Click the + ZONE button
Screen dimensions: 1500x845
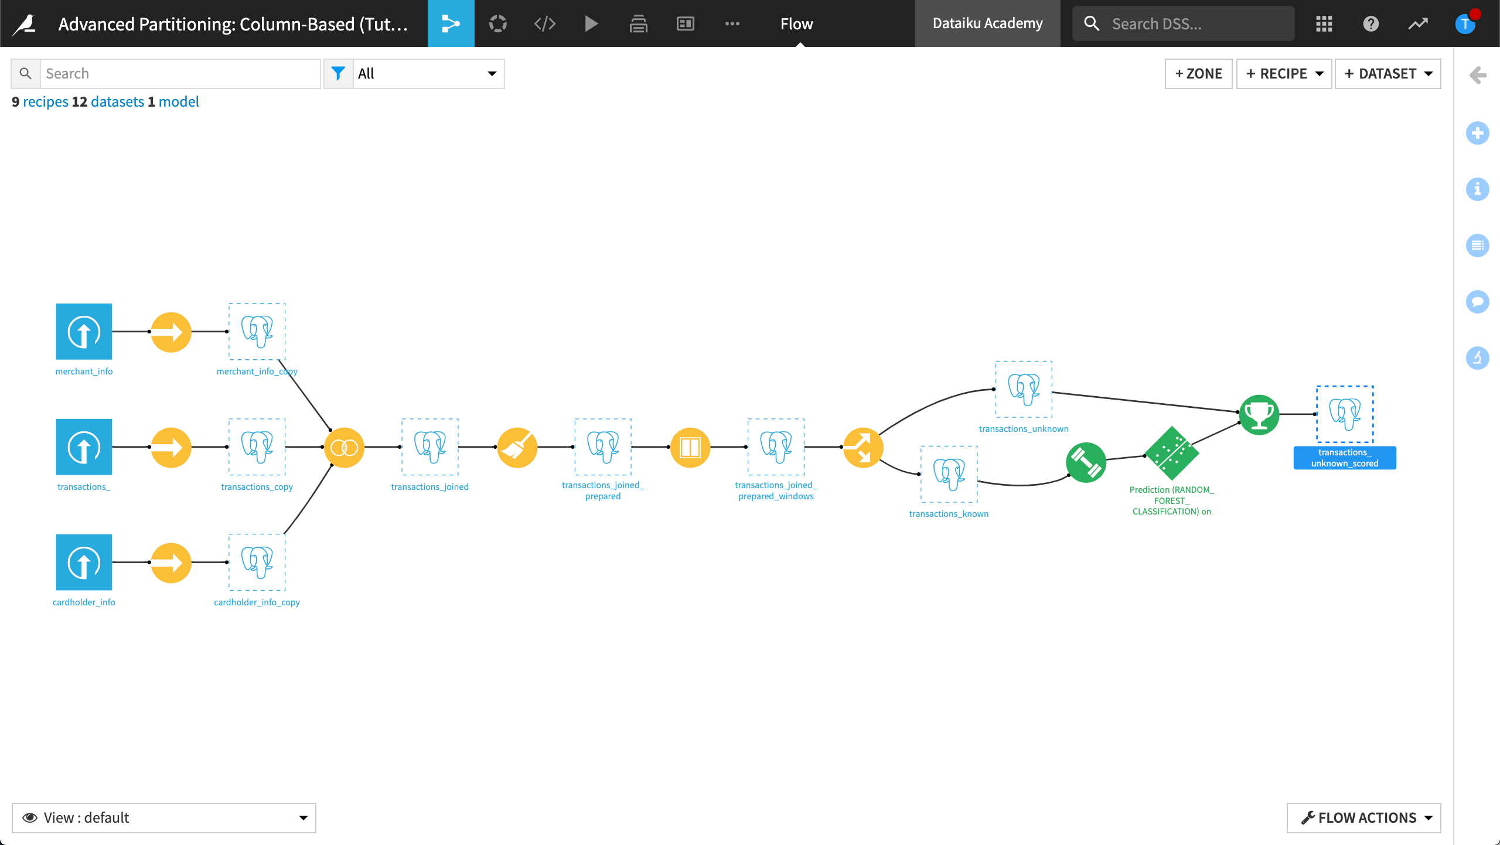coord(1198,73)
